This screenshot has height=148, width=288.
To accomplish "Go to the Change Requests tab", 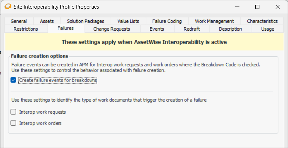I will 112,29.
